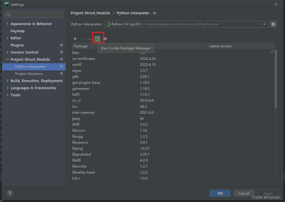Toggle show early releases eye icon
285x202 pixels.
pos(105,39)
